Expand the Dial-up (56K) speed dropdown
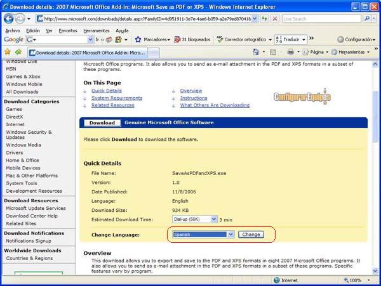Screen dimensions: 381x286 (x=213, y=219)
